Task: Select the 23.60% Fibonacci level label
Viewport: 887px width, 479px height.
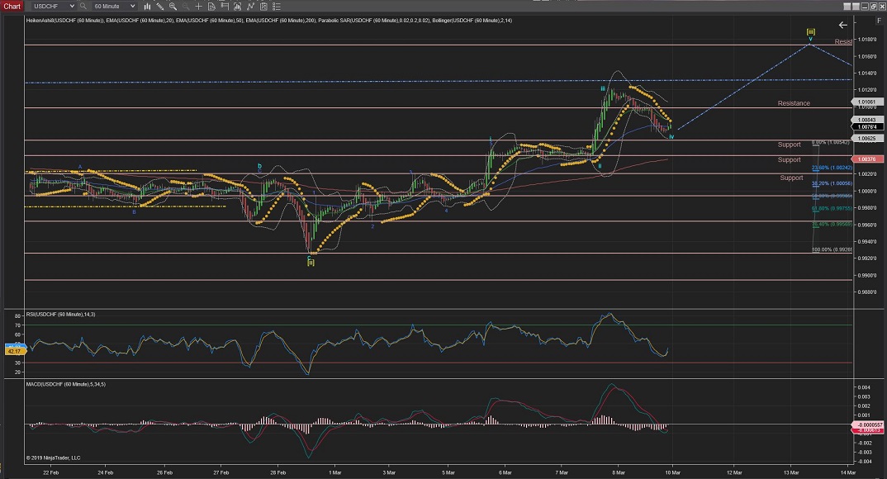Action: coord(832,168)
